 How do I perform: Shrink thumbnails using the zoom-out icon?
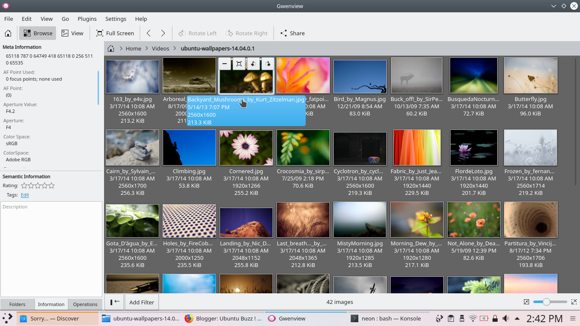click(x=527, y=302)
